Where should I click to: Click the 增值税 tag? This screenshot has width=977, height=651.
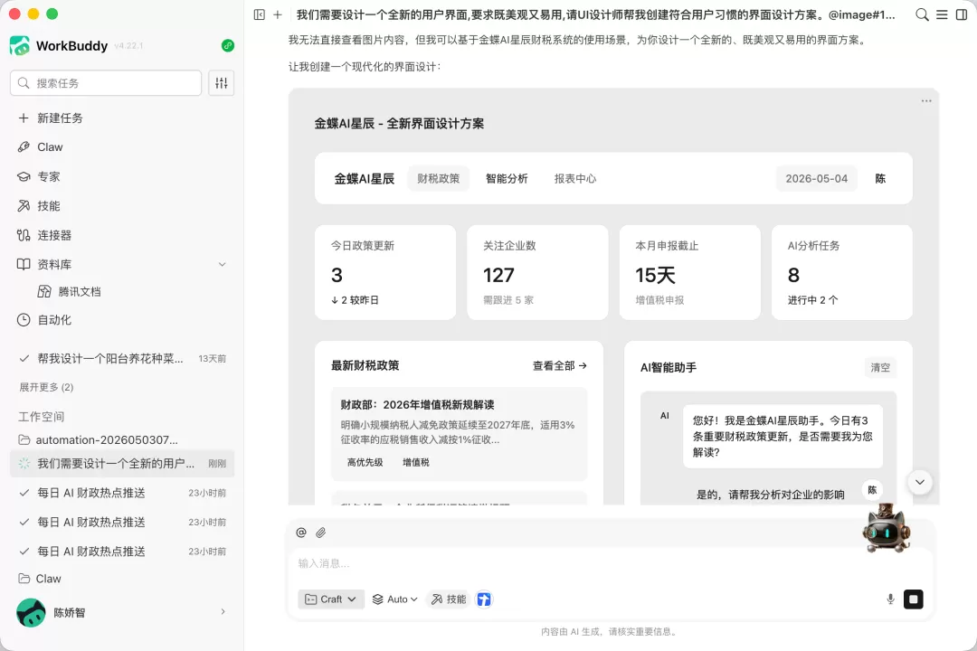[x=415, y=462]
